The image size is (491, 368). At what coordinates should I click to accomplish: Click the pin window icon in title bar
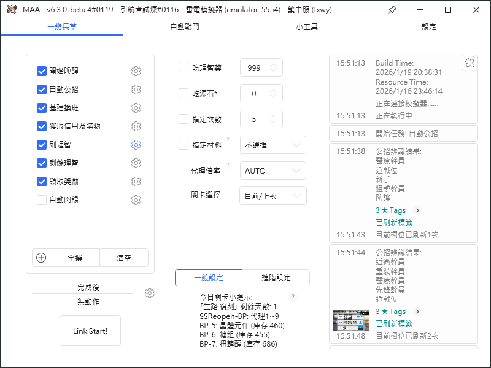(x=392, y=10)
